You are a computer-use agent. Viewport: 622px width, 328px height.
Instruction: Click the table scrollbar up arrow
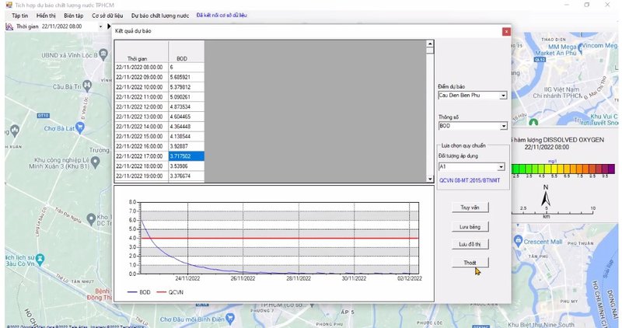(x=430, y=44)
